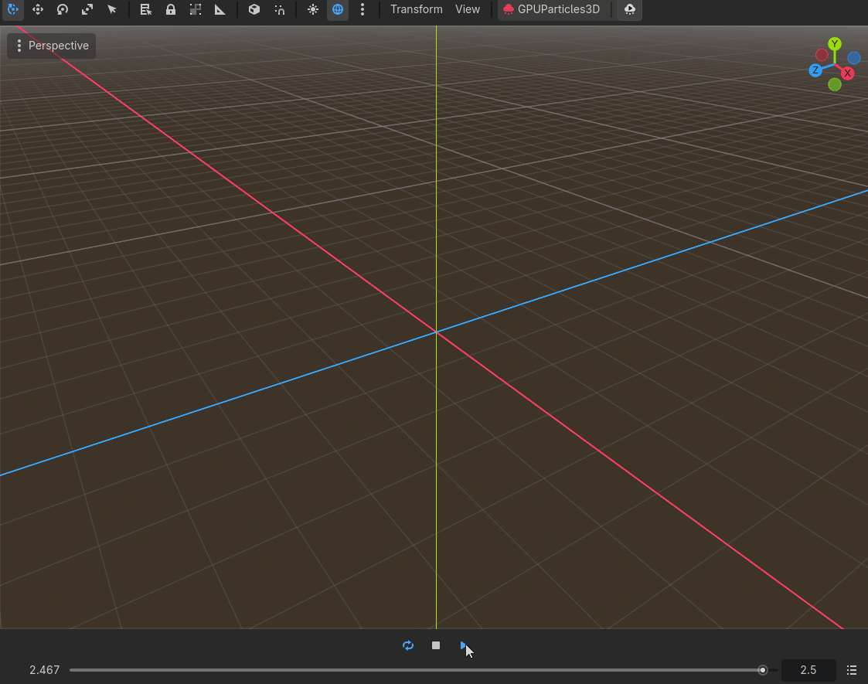Screen dimensions: 868x684
Task: Group the selected node's children
Action: [x=196, y=9]
